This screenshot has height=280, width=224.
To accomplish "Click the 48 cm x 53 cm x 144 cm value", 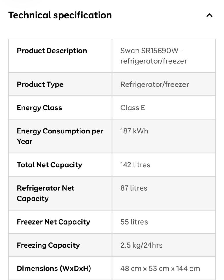I will [x=160, y=269].
